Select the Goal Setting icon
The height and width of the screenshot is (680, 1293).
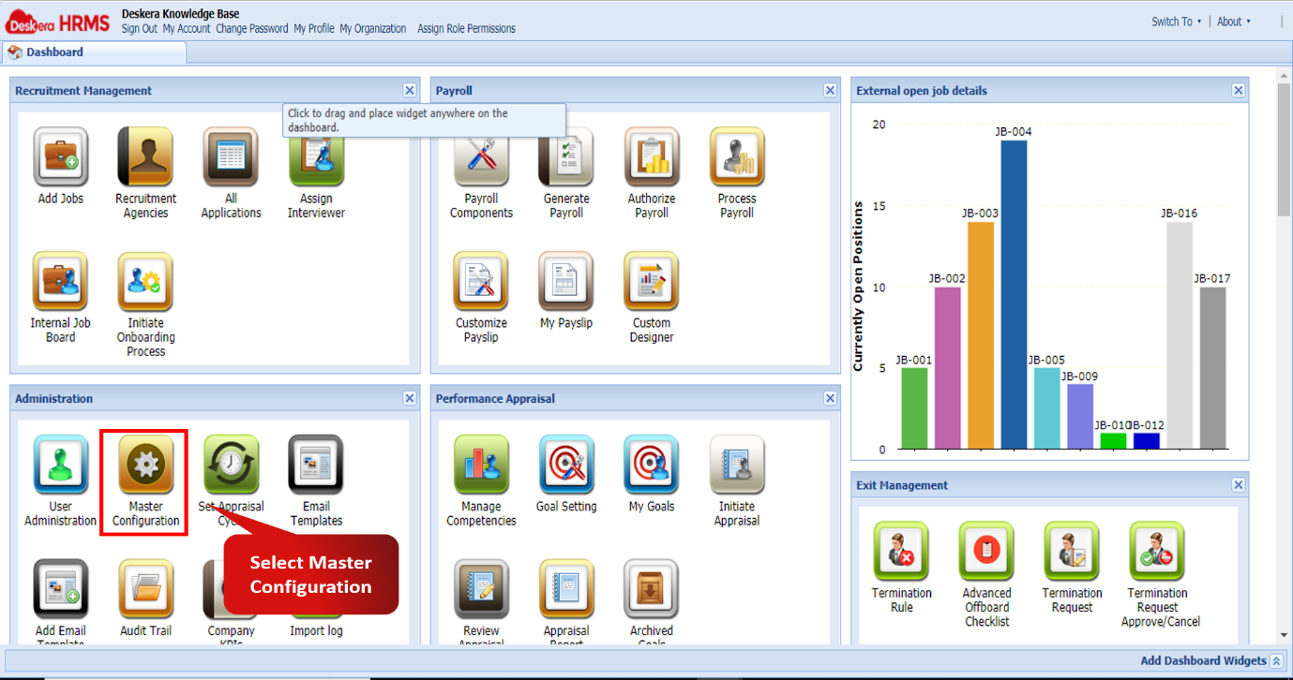(x=566, y=466)
